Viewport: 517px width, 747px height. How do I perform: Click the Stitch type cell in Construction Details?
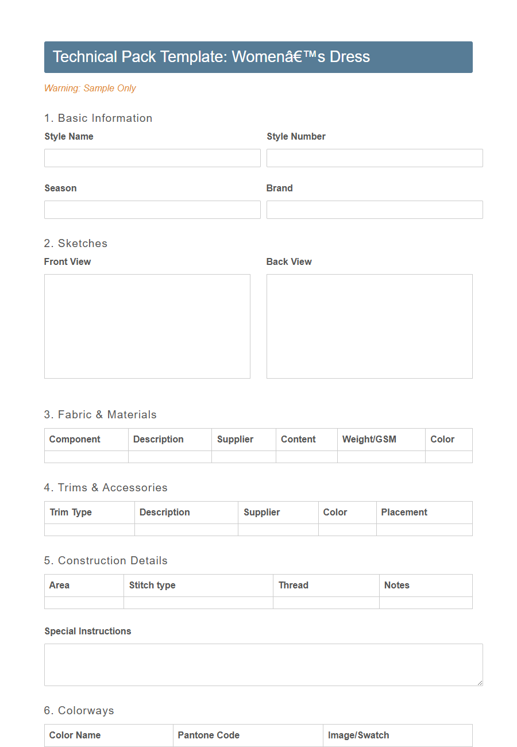tap(198, 603)
